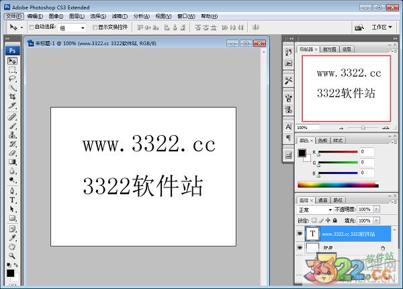Screen dimensions: 403x289
Task: Select the text layer thumbnail
Action: pos(312,233)
